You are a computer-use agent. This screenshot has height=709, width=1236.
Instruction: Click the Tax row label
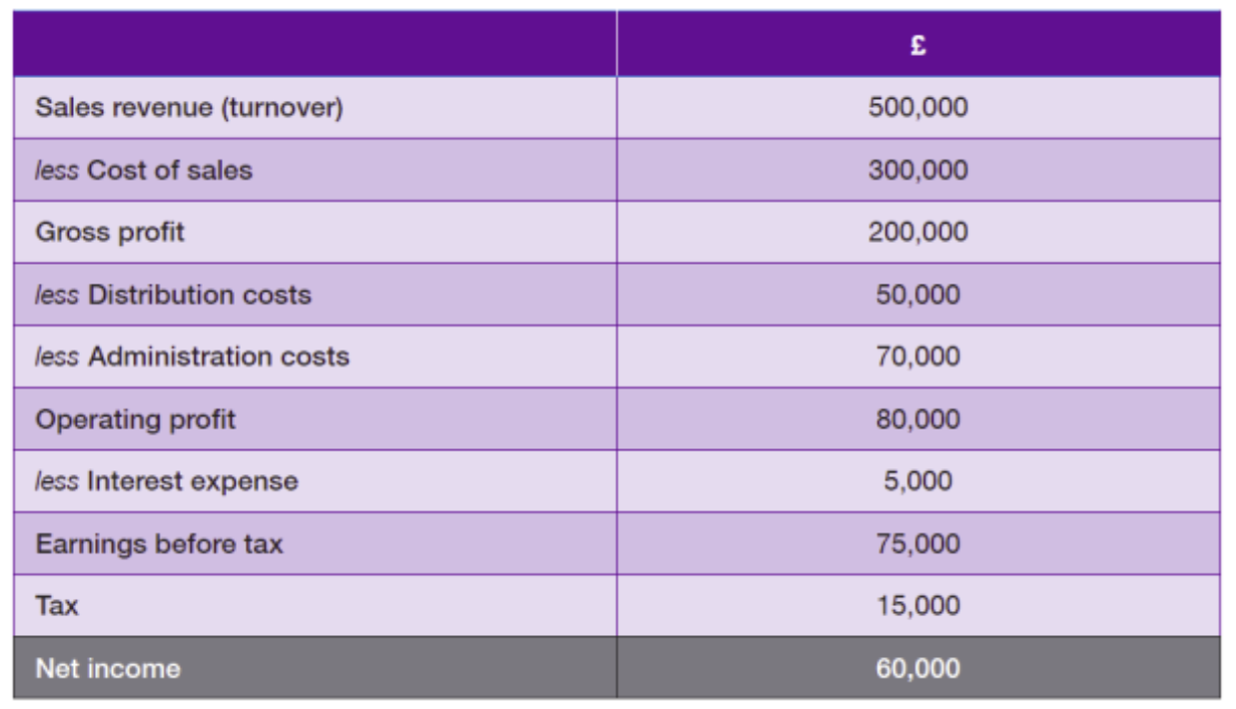point(57,606)
